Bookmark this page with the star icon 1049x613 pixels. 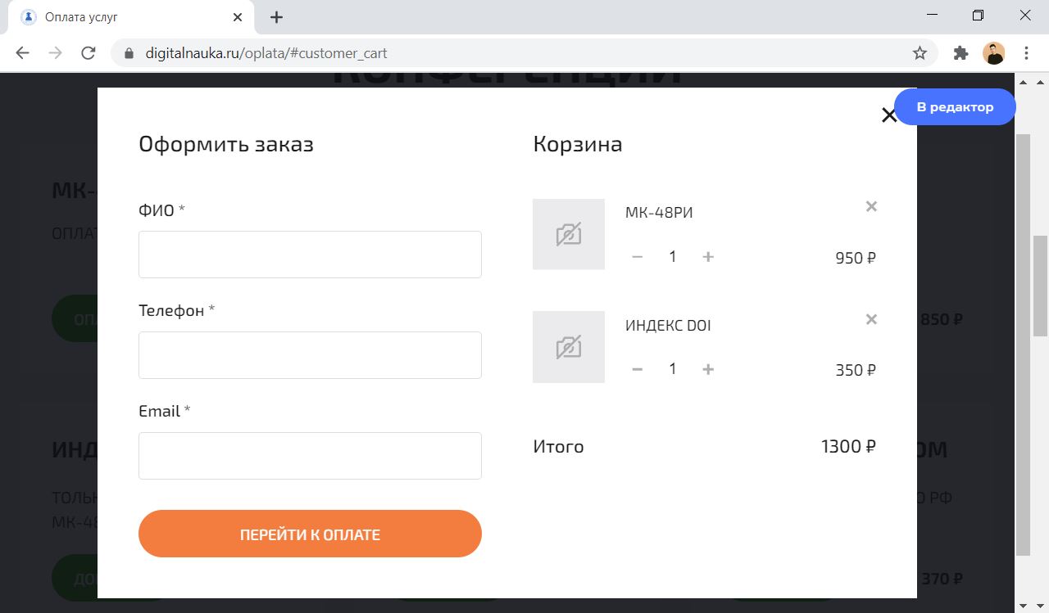pos(920,53)
